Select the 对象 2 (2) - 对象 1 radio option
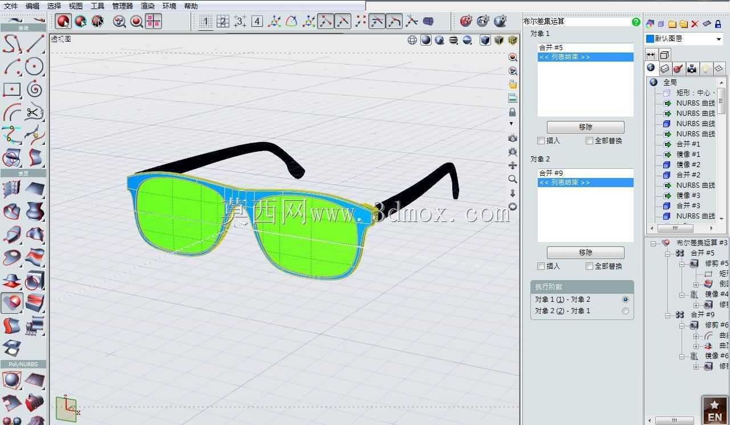This screenshot has width=730, height=425. tap(626, 311)
